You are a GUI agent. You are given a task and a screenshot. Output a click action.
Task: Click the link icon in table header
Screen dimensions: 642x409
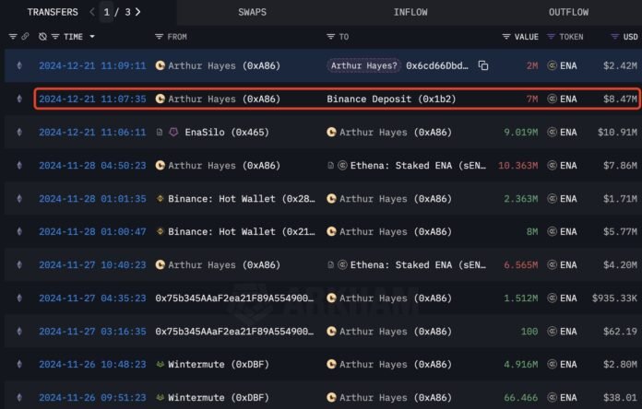(26, 37)
